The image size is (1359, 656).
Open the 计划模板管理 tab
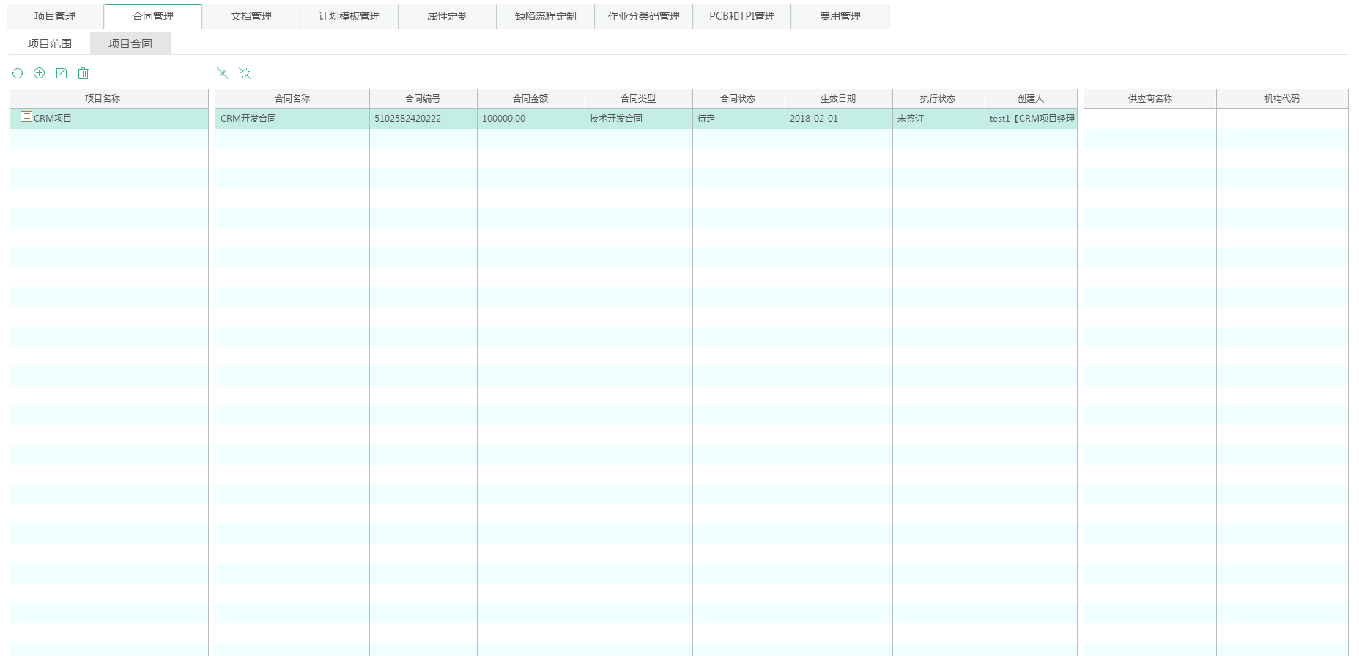tap(349, 16)
